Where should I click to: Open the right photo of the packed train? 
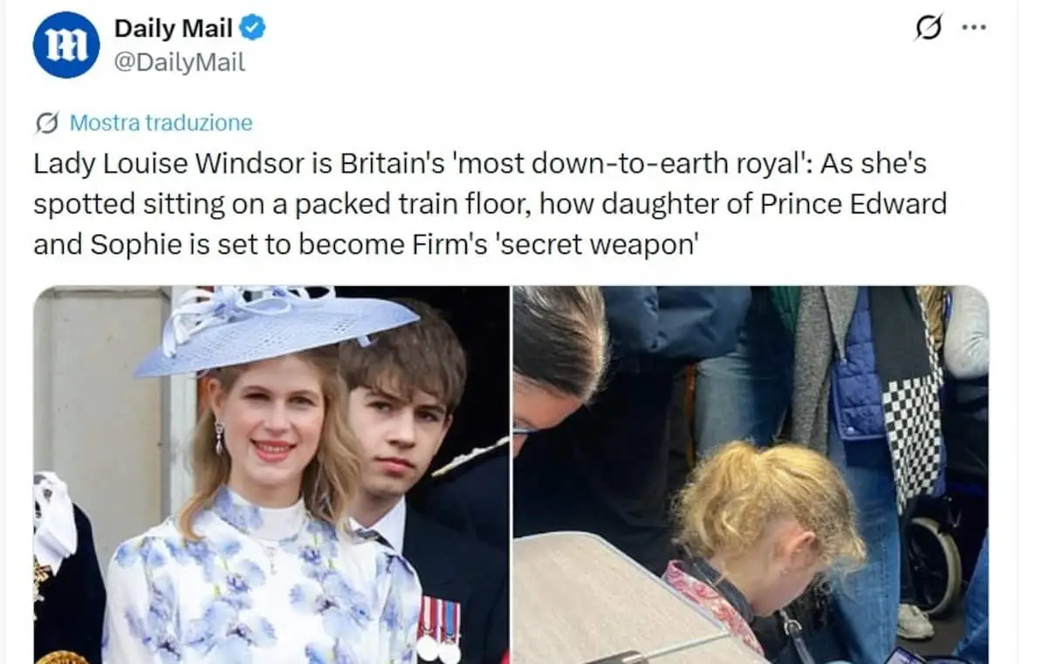coord(751,475)
